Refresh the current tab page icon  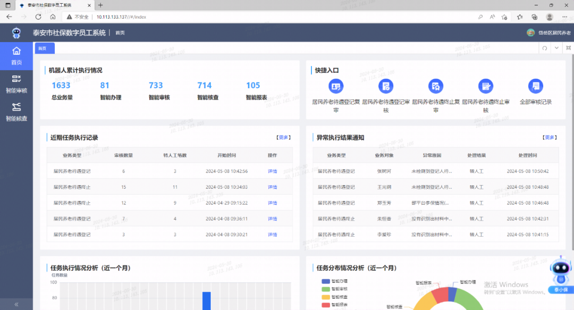(x=545, y=48)
